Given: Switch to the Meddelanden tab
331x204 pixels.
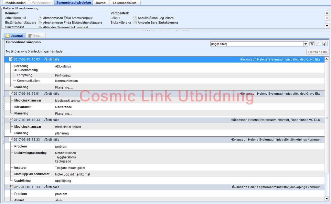Looking at the screenshot, I should [16, 3].
